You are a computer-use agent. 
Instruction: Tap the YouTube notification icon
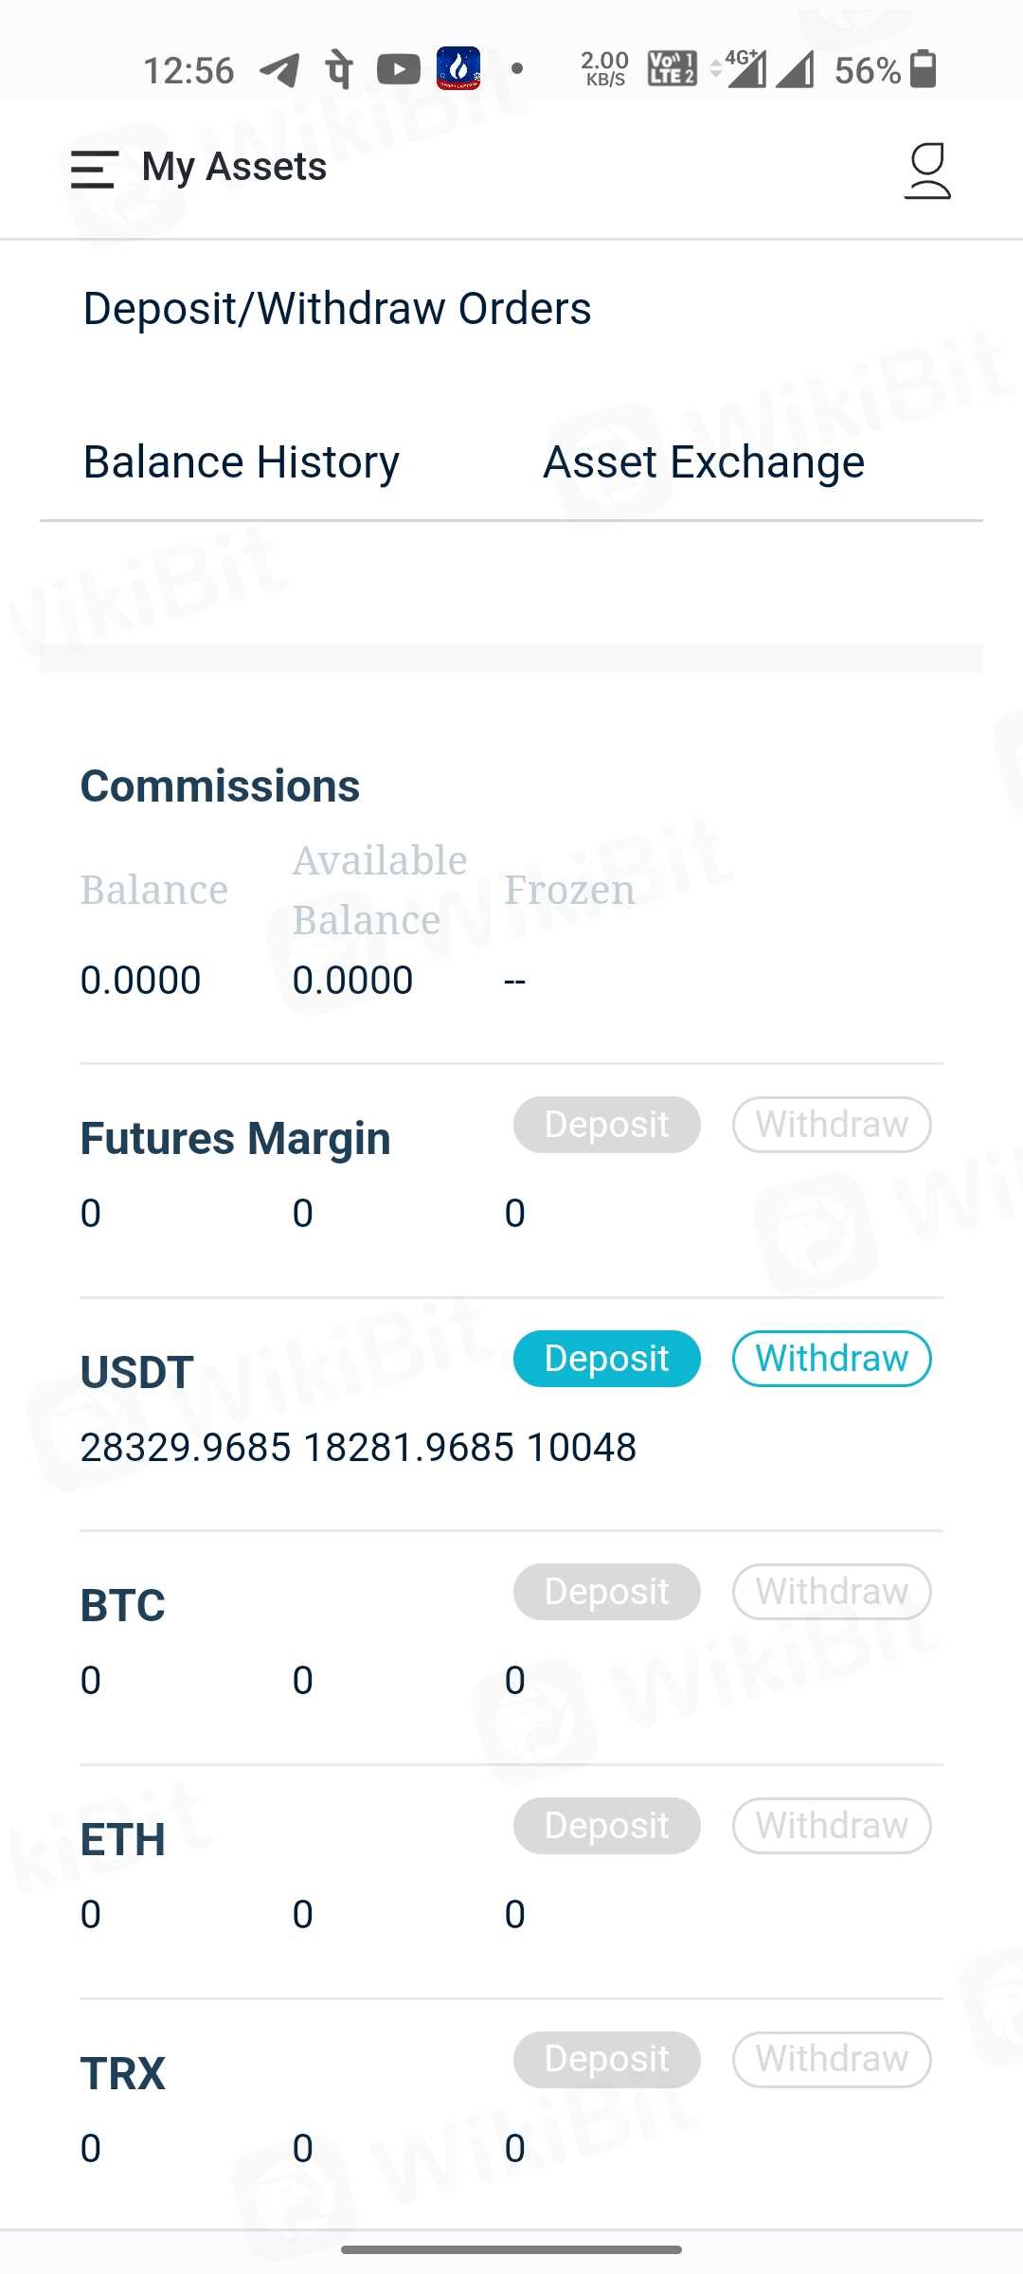click(x=398, y=69)
